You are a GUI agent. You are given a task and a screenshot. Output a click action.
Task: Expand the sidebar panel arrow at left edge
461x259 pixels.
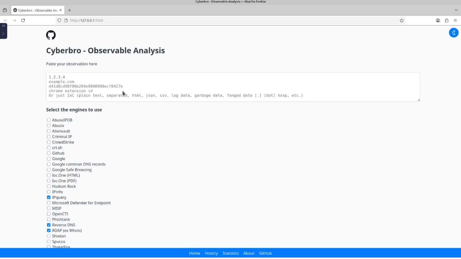tap(3, 34)
